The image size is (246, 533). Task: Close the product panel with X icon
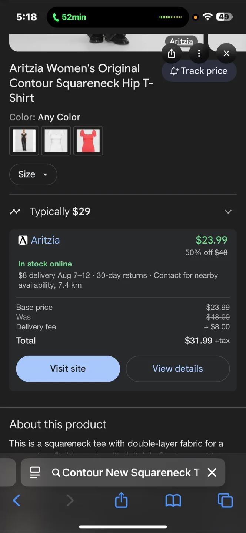point(226,54)
